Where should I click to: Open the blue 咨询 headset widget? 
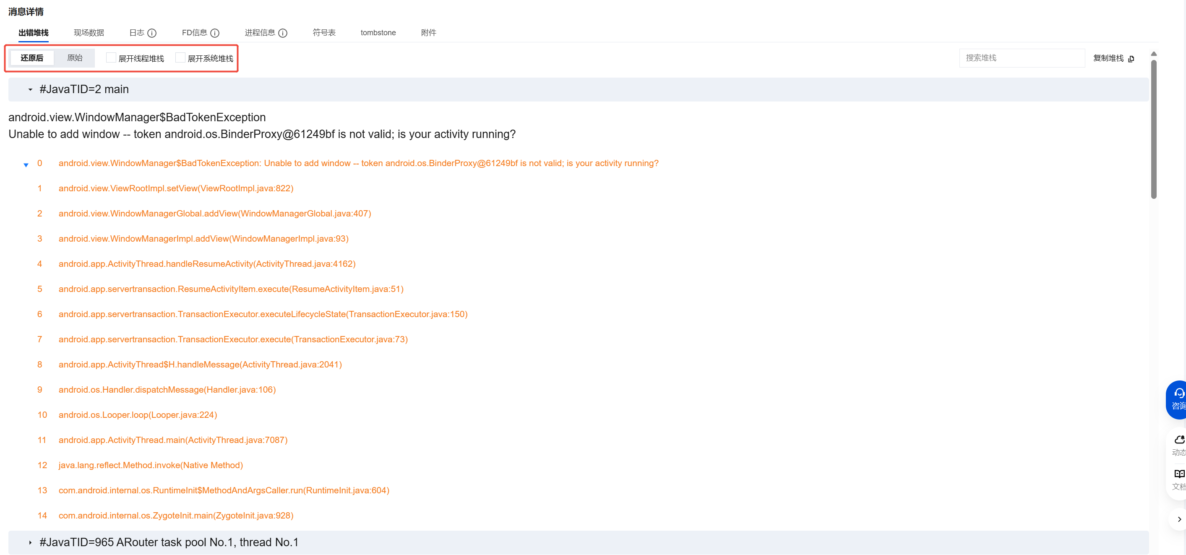tap(1178, 399)
